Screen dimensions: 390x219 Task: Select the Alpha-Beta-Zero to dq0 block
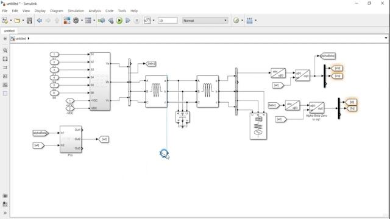pyautogui.click(x=317, y=108)
